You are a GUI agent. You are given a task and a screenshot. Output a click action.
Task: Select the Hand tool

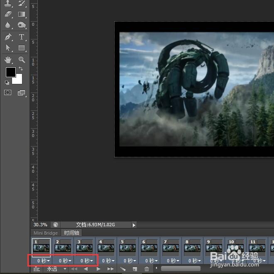coord(8,60)
